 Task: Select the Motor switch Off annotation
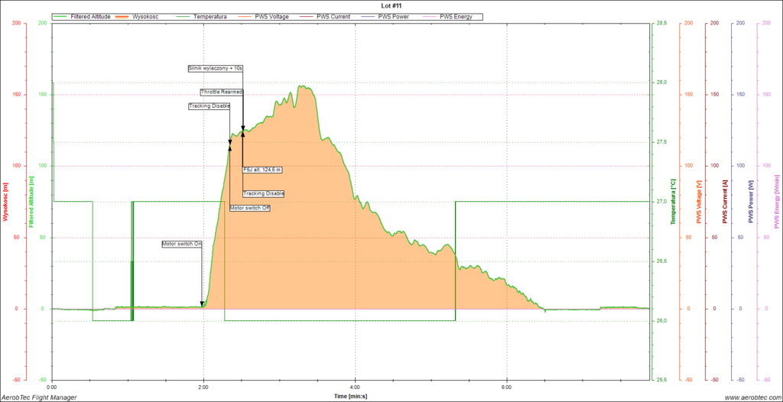(x=250, y=208)
